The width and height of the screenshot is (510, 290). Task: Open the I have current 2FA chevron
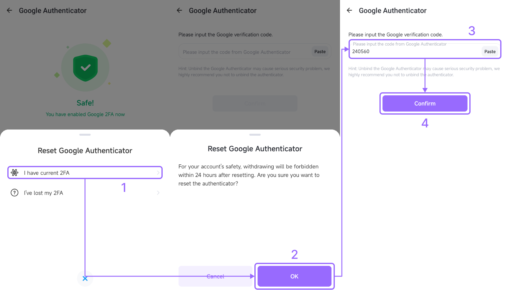[158, 173]
